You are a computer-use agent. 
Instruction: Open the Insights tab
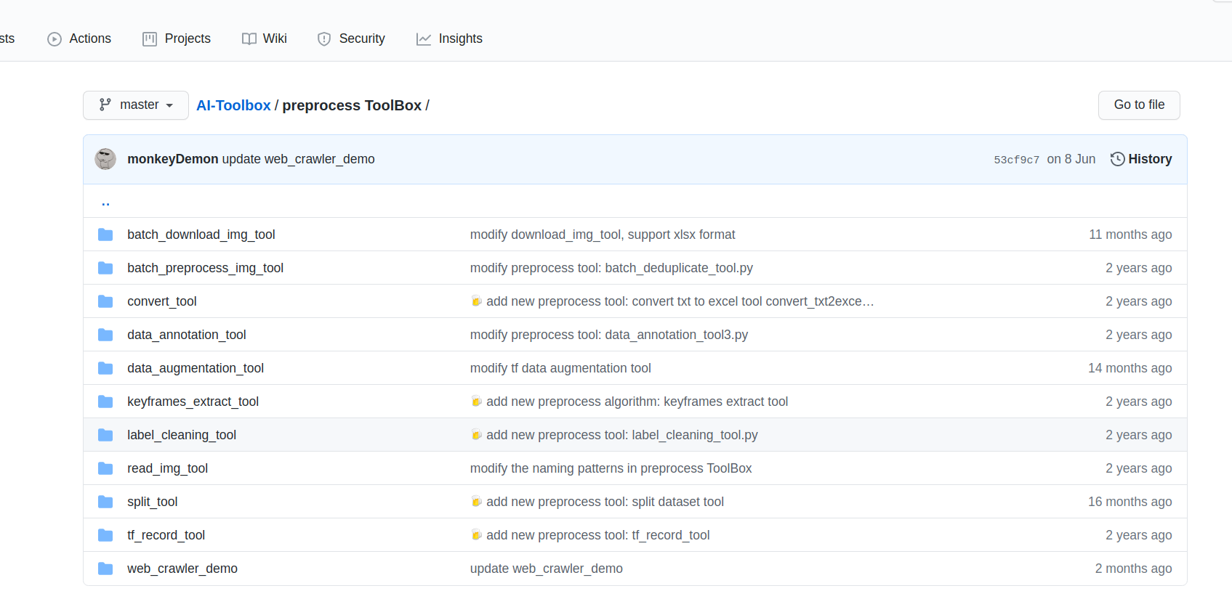click(449, 38)
